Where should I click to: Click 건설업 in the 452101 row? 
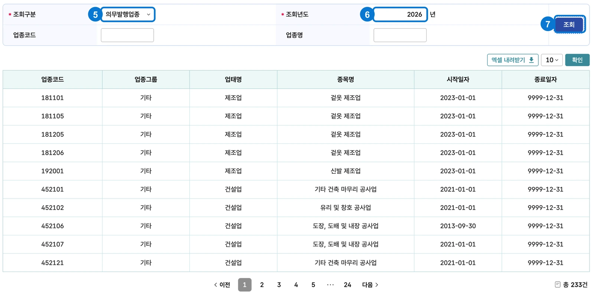233,189
